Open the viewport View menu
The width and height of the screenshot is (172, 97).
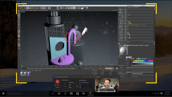click(23, 10)
